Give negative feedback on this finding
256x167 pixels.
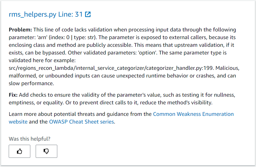click(46, 151)
